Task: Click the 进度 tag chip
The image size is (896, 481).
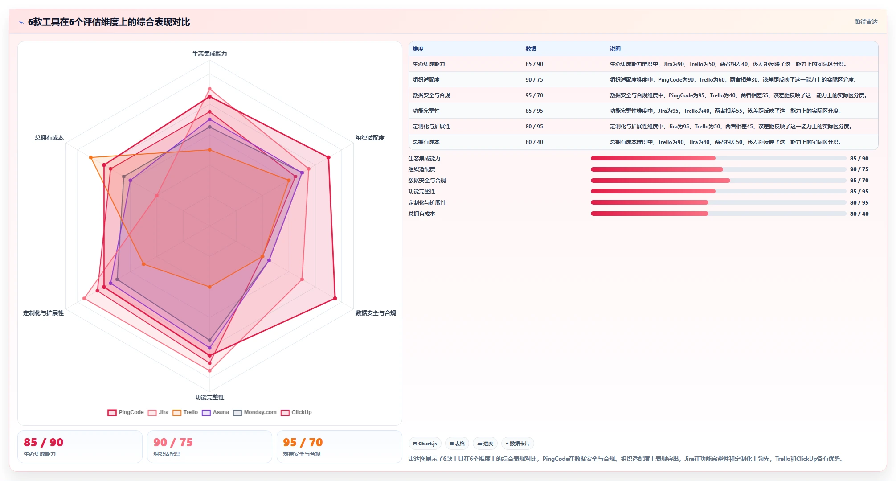Action: [x=485, y=444]
